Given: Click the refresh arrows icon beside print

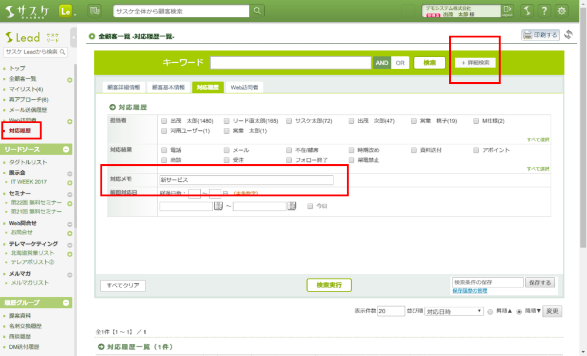Looking at the screenshot, I should (568, 35).
